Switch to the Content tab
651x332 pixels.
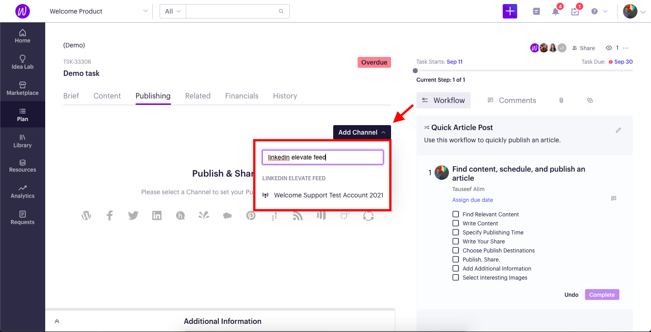107,96
